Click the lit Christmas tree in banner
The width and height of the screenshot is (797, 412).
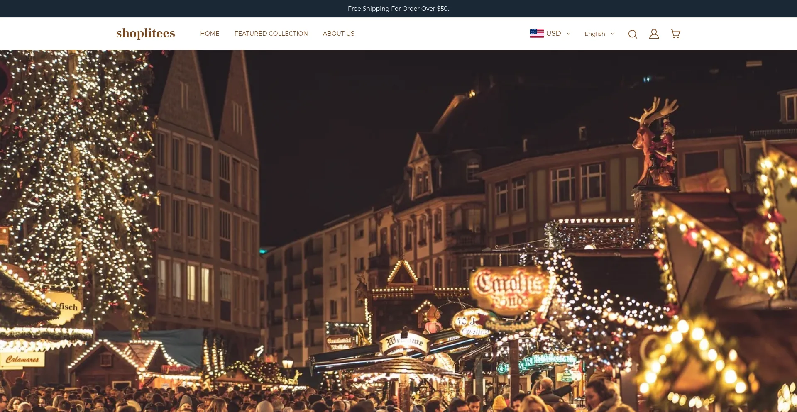pyautogui.click(x=75, y=174)
